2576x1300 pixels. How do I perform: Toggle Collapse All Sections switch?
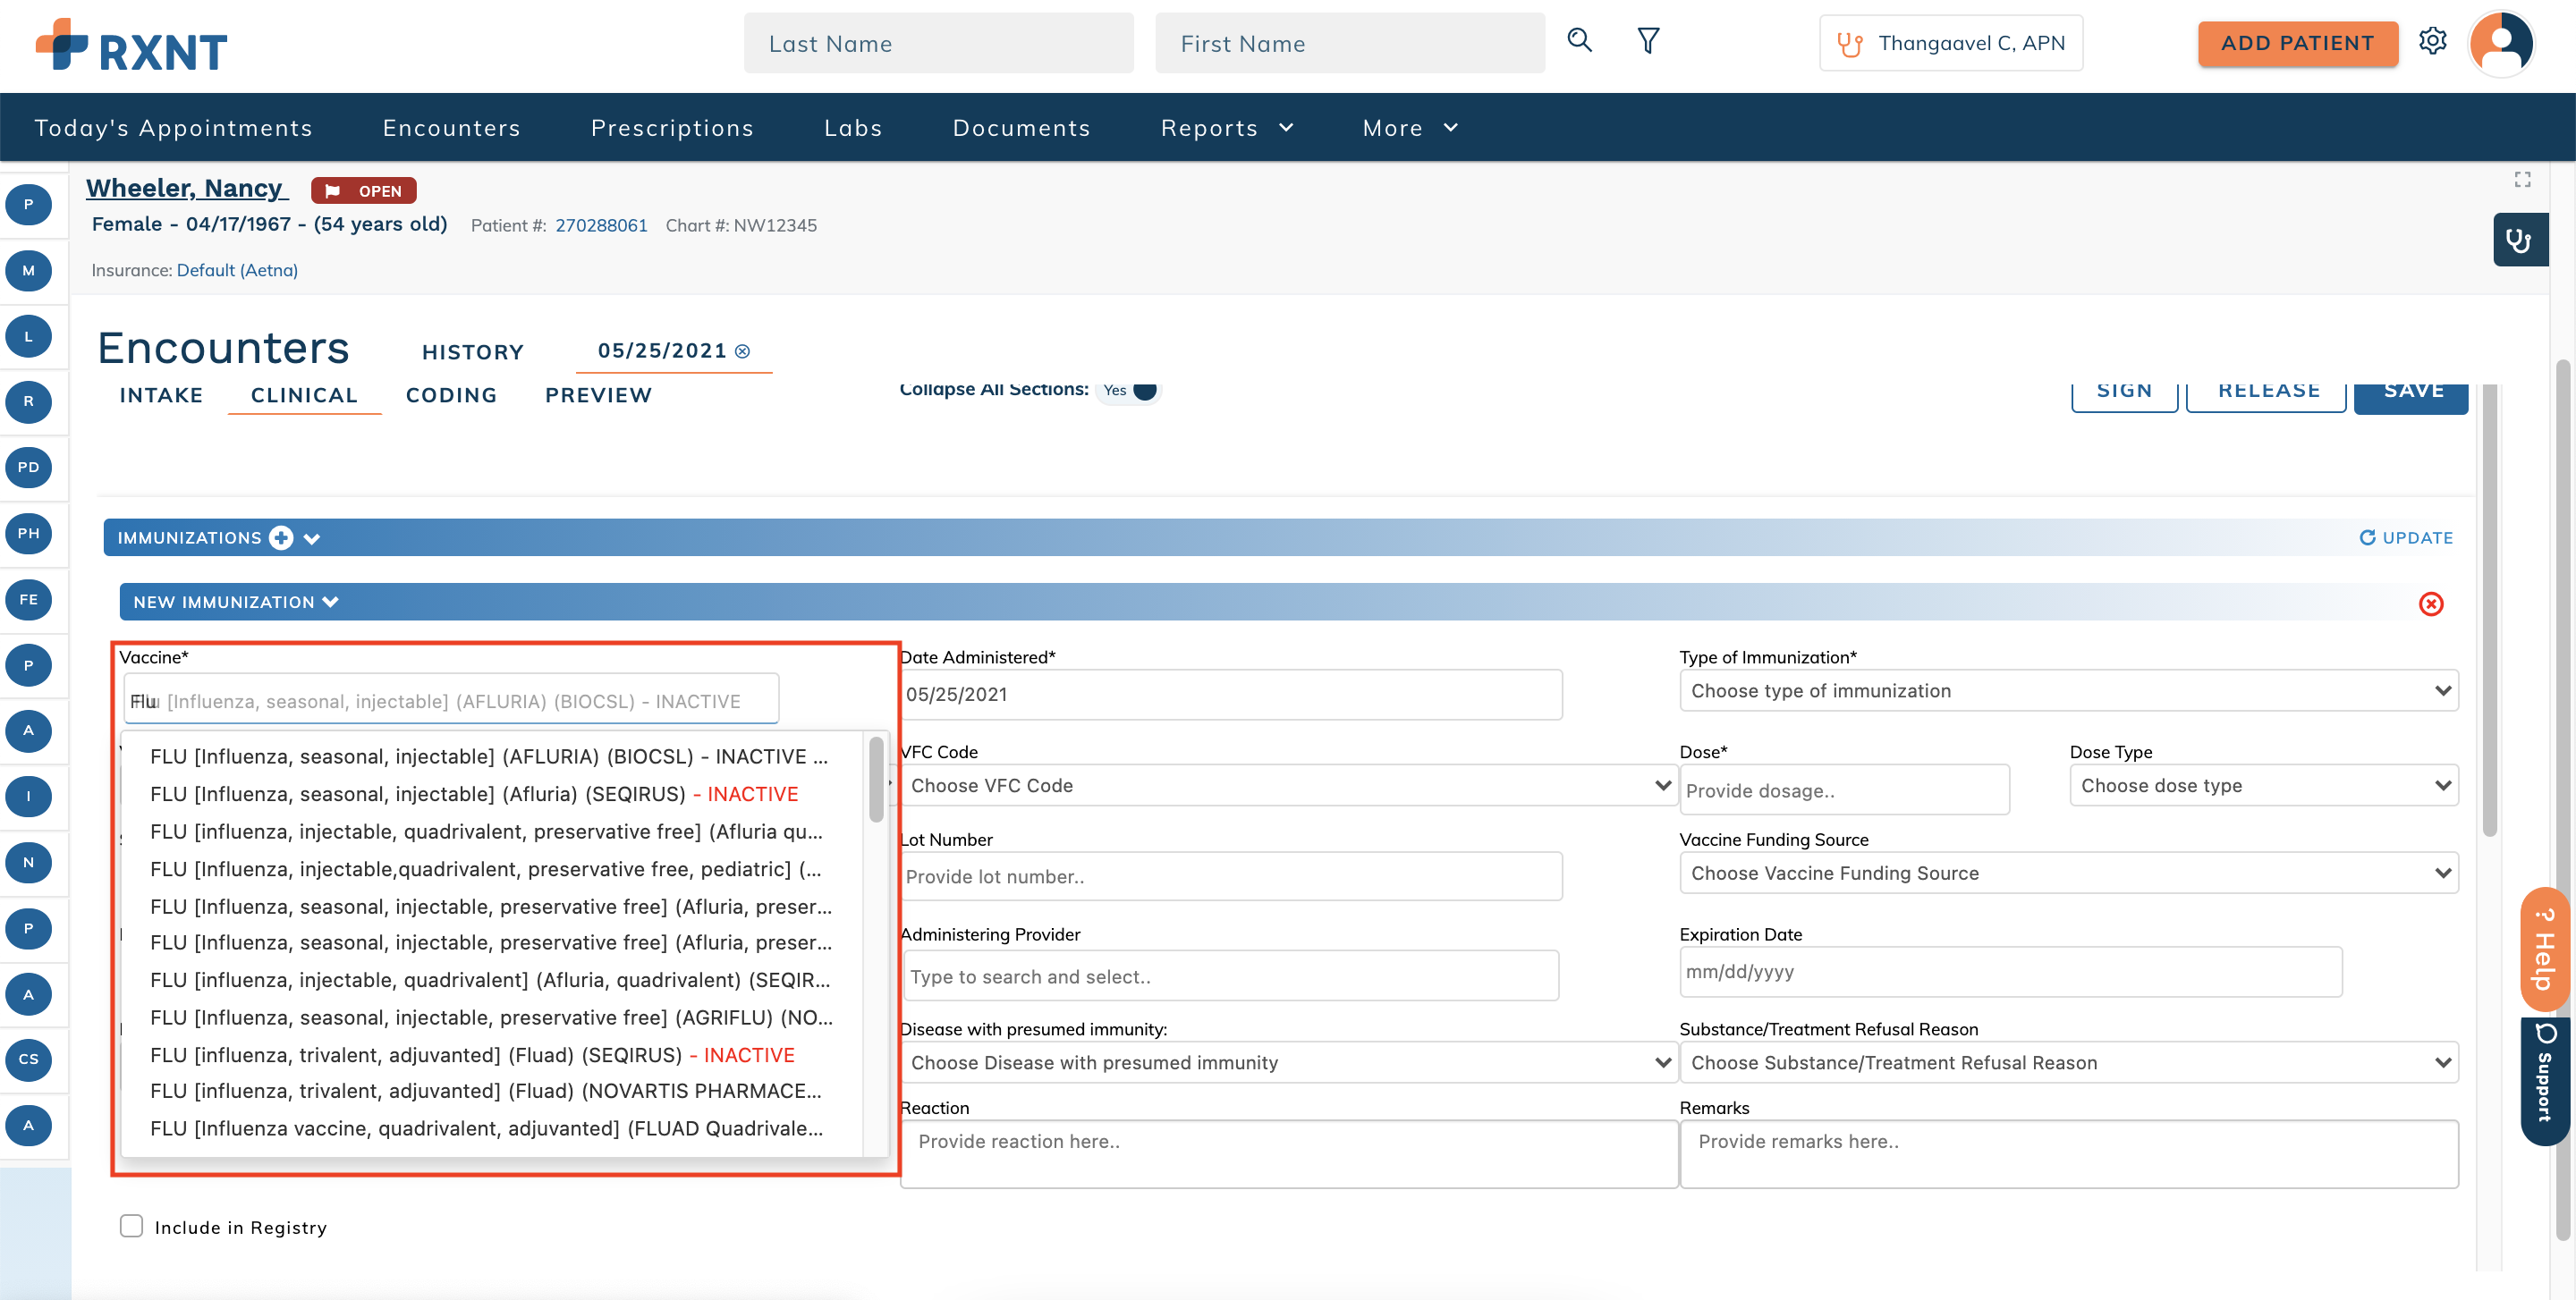coord(1130,390)
